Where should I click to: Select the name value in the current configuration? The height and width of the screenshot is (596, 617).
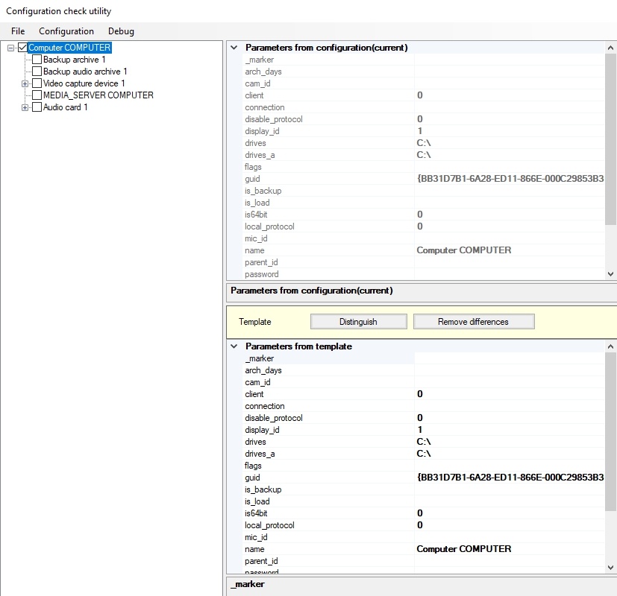pos(464,250)
